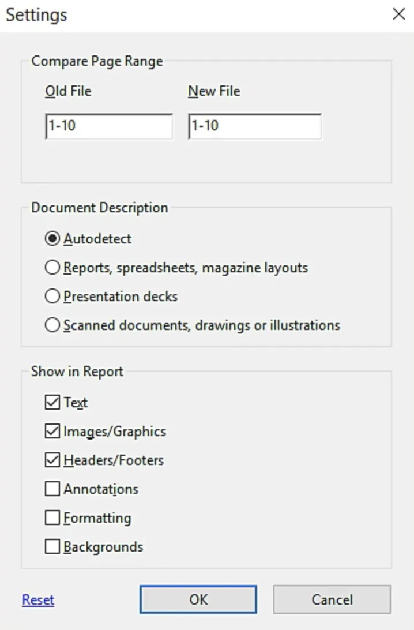Select Presentation decks document type

[52, 297]
